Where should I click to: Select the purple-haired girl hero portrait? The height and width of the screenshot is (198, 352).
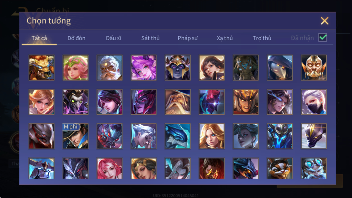tap(144, 68)
